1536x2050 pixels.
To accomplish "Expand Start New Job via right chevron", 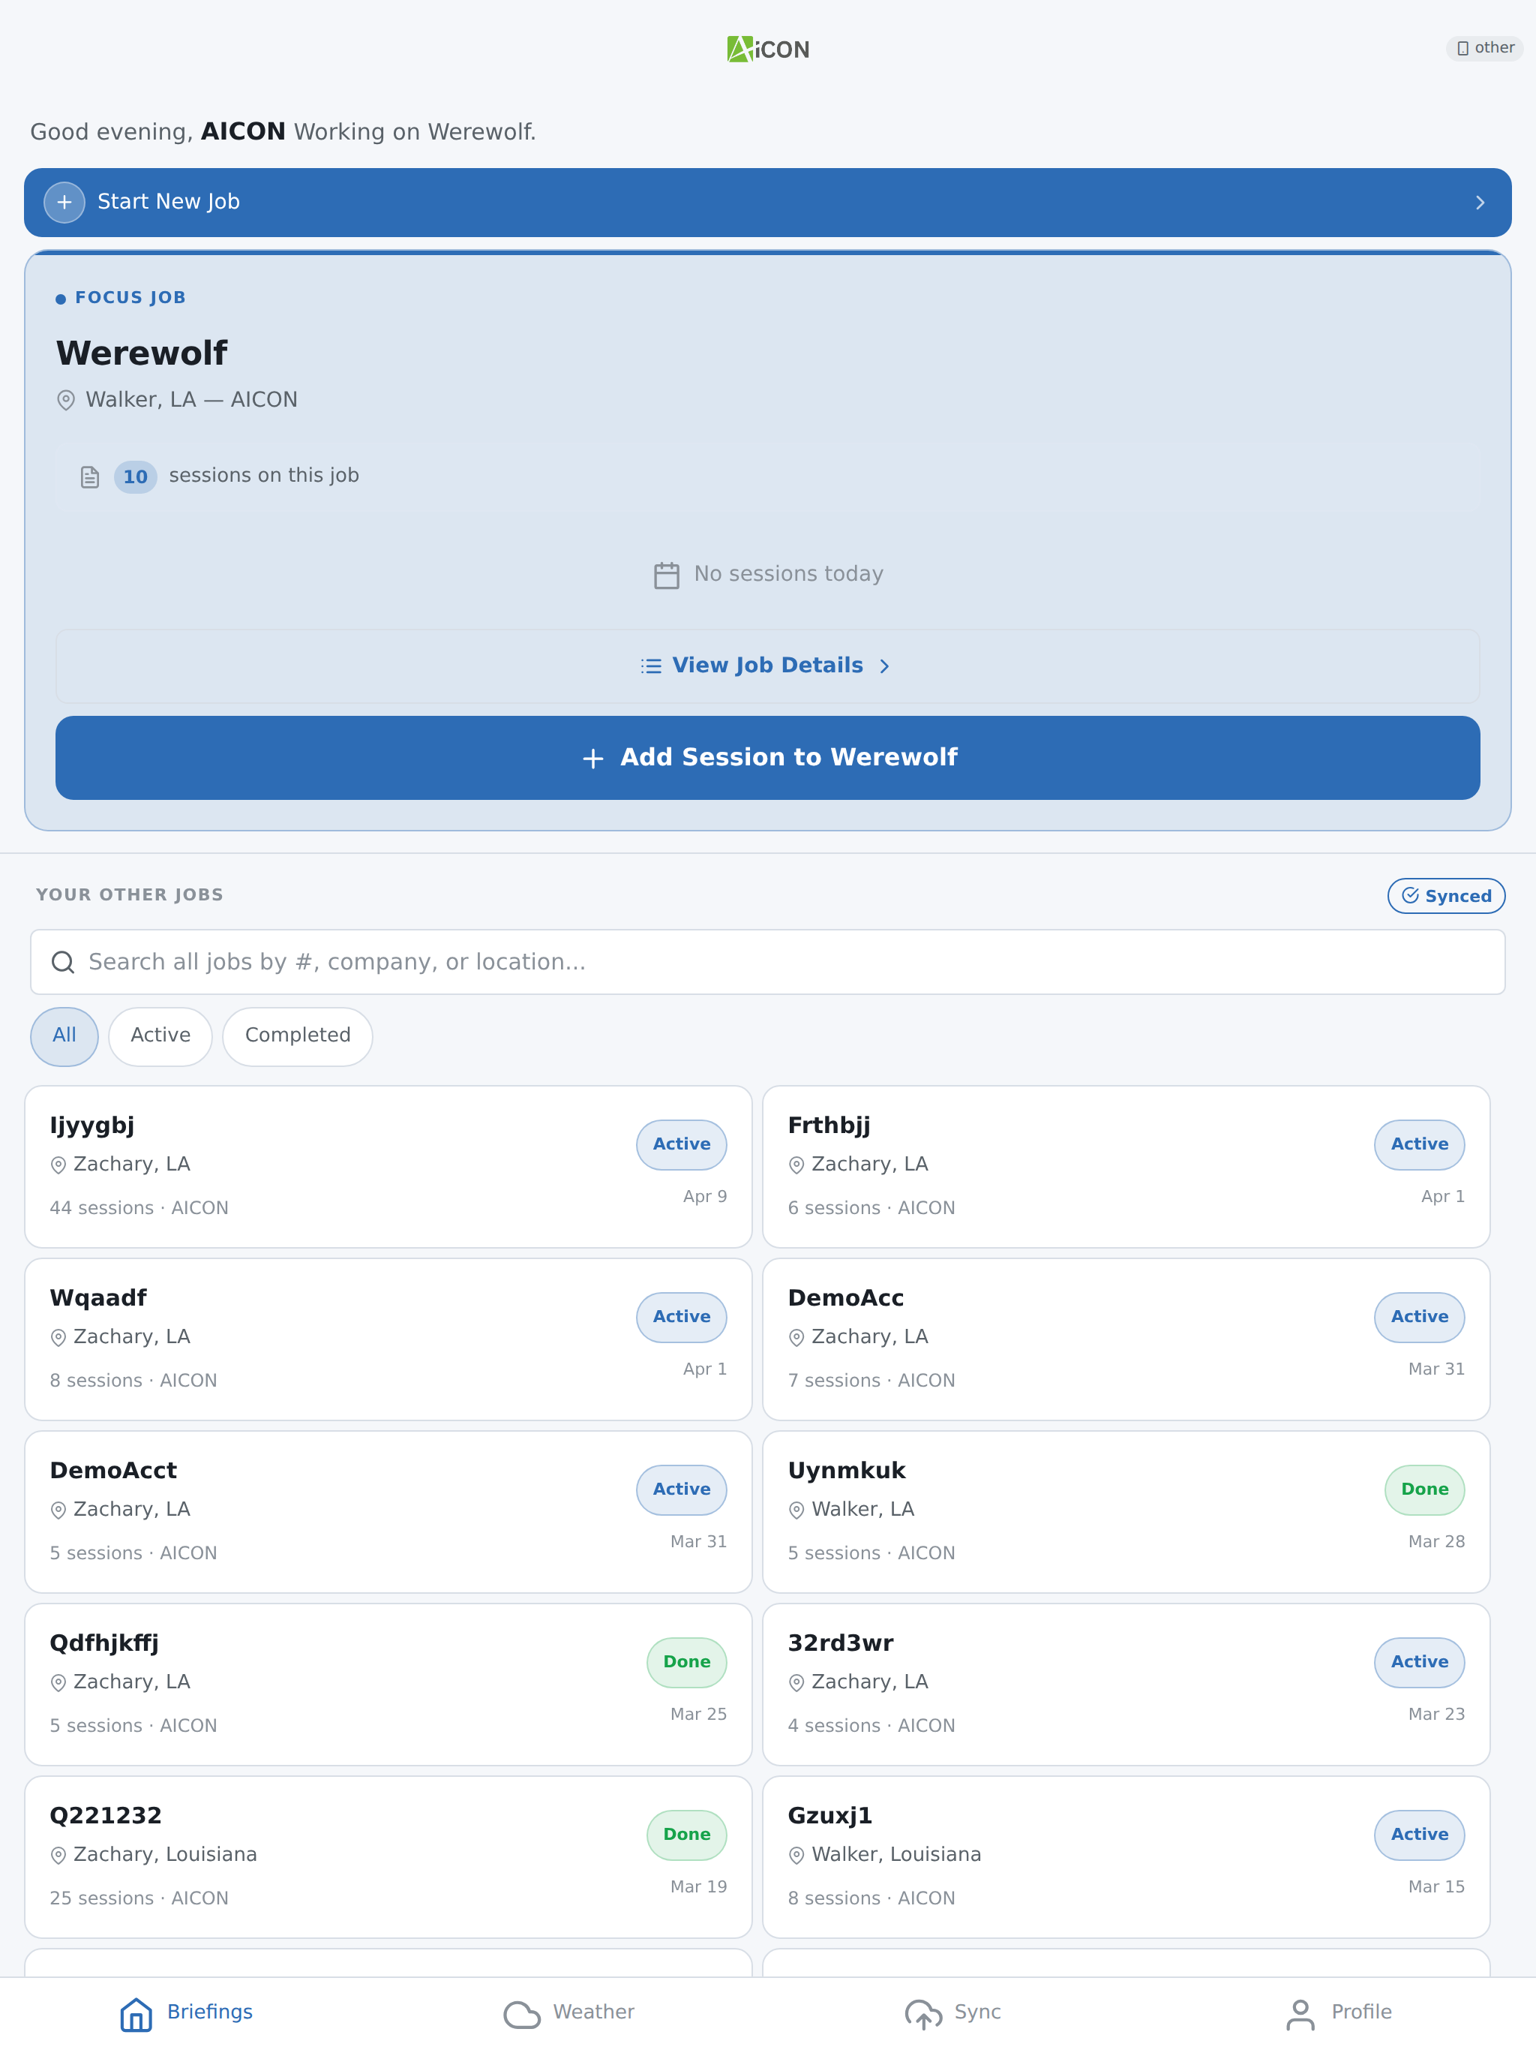I will [1480, 202].
